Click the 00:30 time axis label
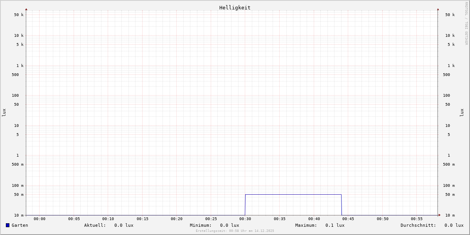The image size is (470, 235). 245,219
